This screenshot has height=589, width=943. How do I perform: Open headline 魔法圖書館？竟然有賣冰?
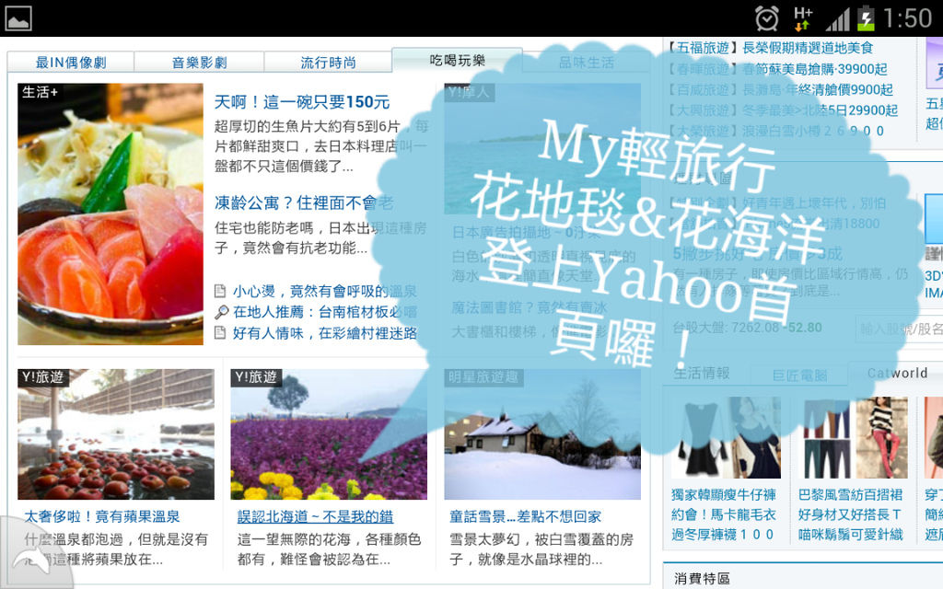point(530,307)
